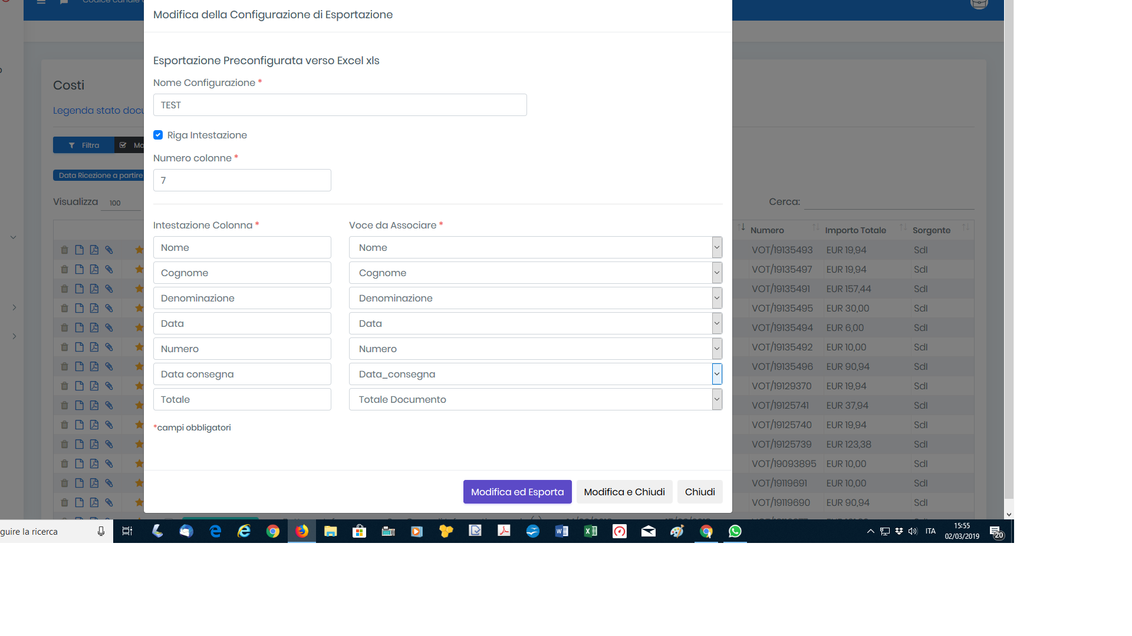This screenshot has width=1132, height=636.
Task: Click the Chiudi button
Action: click(700, 492)
